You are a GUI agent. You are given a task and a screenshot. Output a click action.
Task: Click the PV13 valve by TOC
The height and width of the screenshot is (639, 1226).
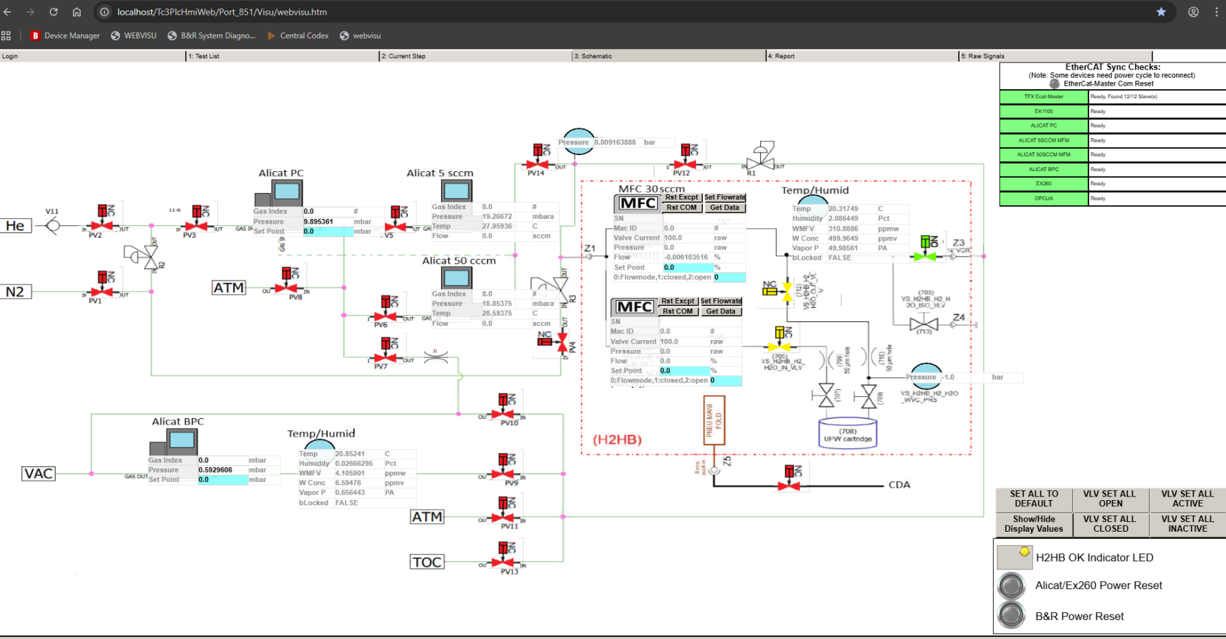(x=504, y=562)
